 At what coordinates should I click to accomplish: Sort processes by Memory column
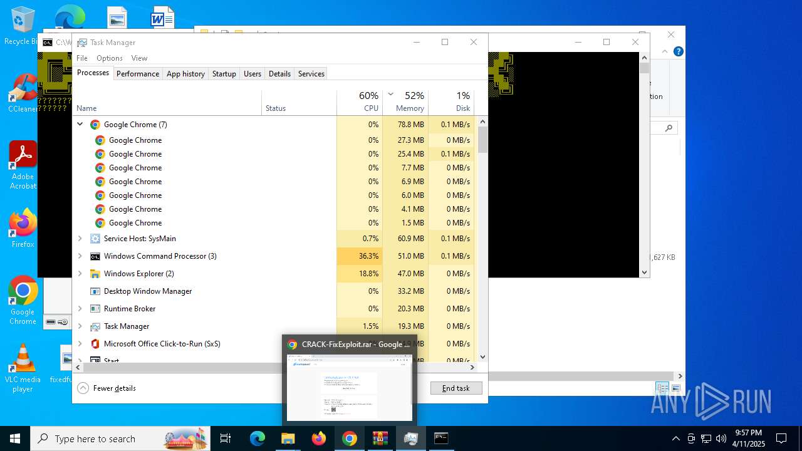tap(405, 103)
